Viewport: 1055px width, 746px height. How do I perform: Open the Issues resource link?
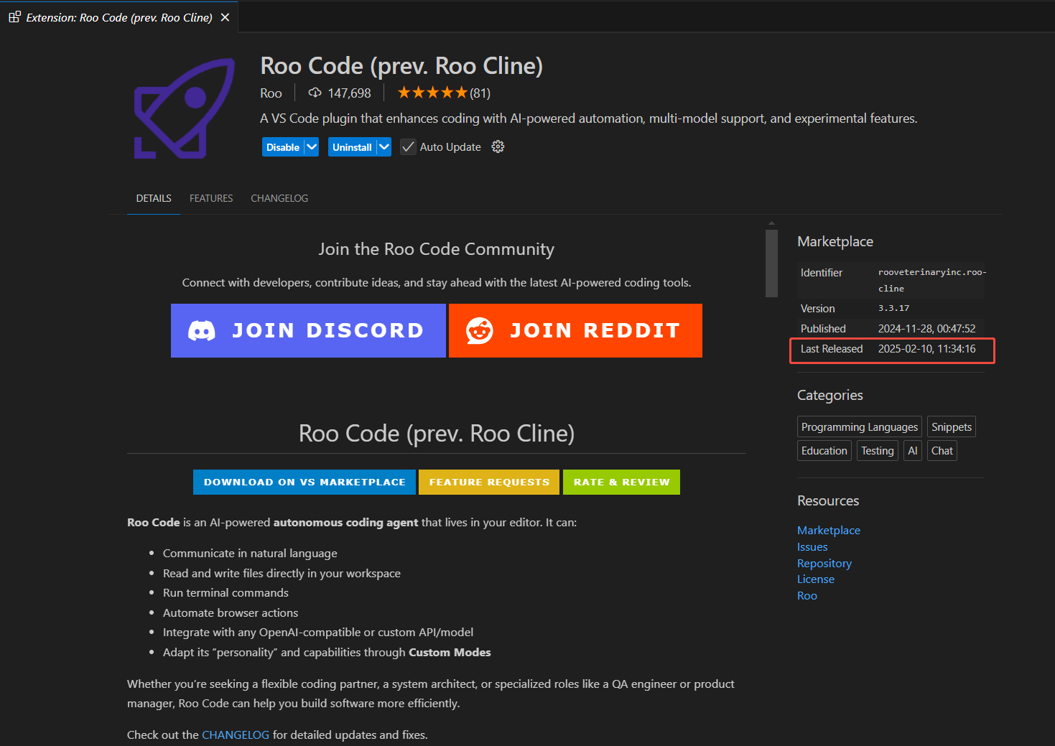pyautogui.click(x=812, y=546)
